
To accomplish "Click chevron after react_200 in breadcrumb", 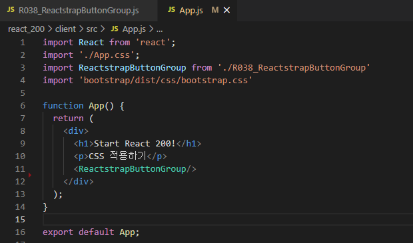I will (x=50, y=29).
